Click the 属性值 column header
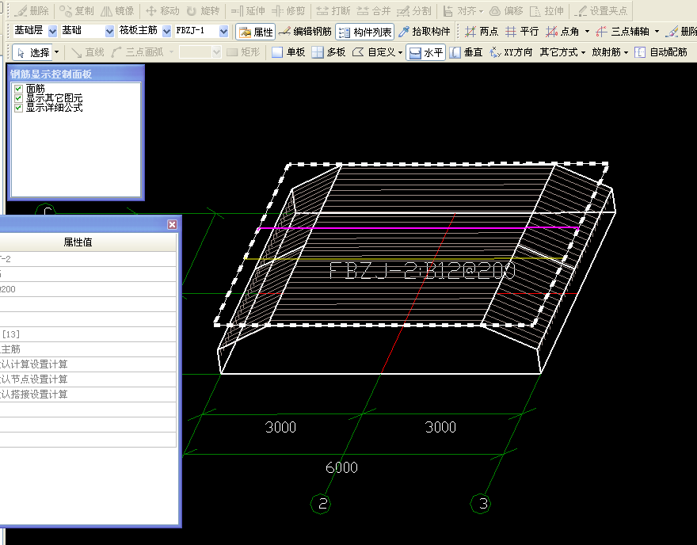 78,242
